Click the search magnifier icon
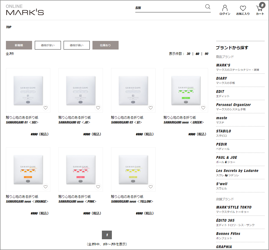 pyautogui.click(x=208, y=7)
